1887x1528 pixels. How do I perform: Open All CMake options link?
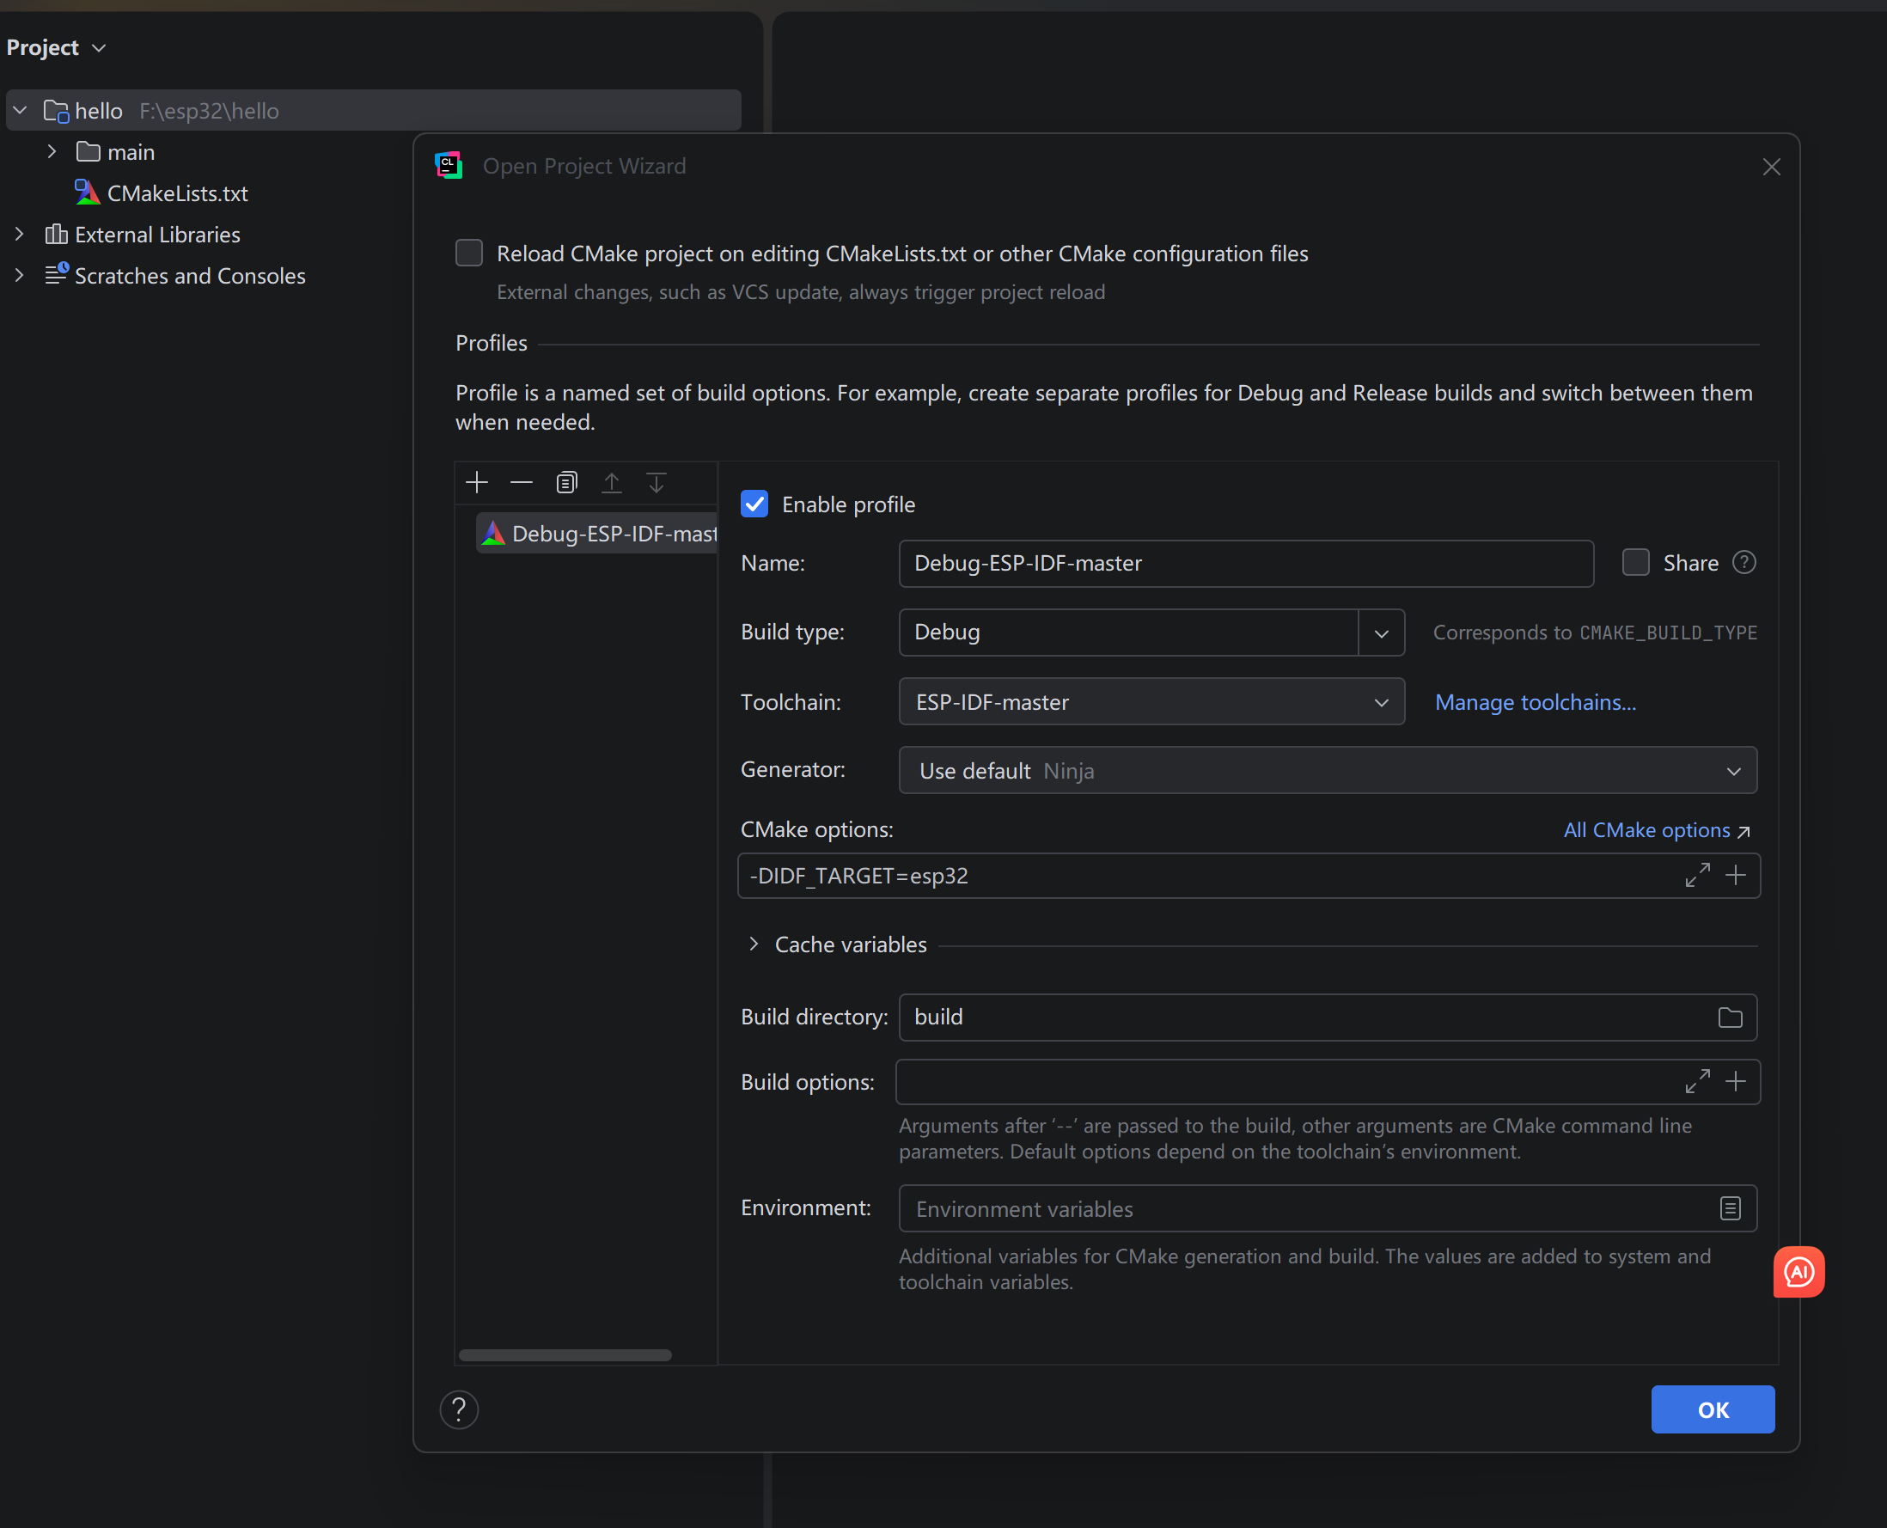pos(1658,830)
